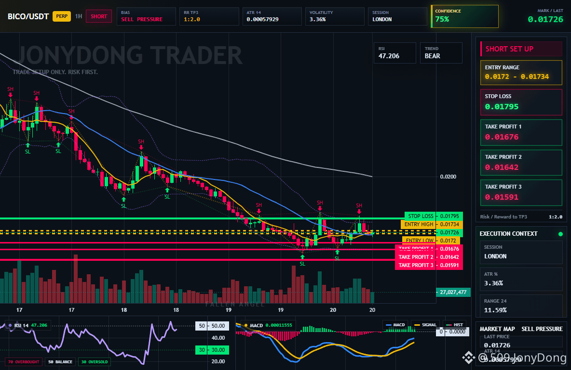
Task: Toggle the yellow SIGNAL line legend
Action: [x=425, y=325]
